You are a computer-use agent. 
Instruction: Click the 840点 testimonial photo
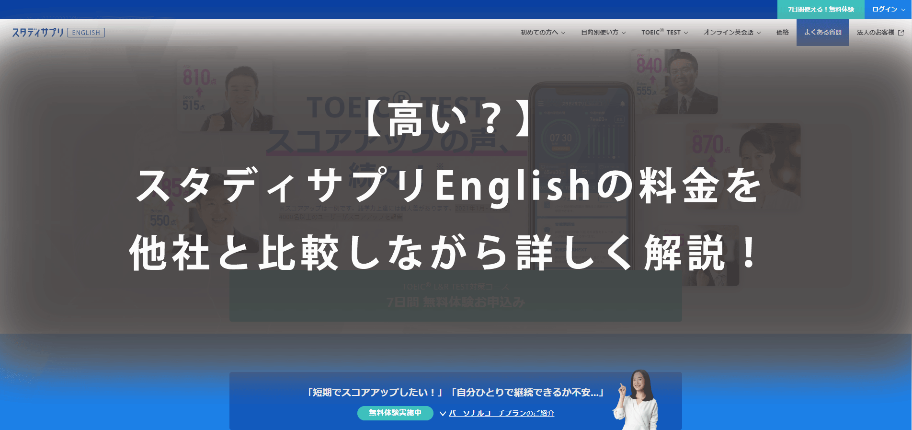pos(674,81)
